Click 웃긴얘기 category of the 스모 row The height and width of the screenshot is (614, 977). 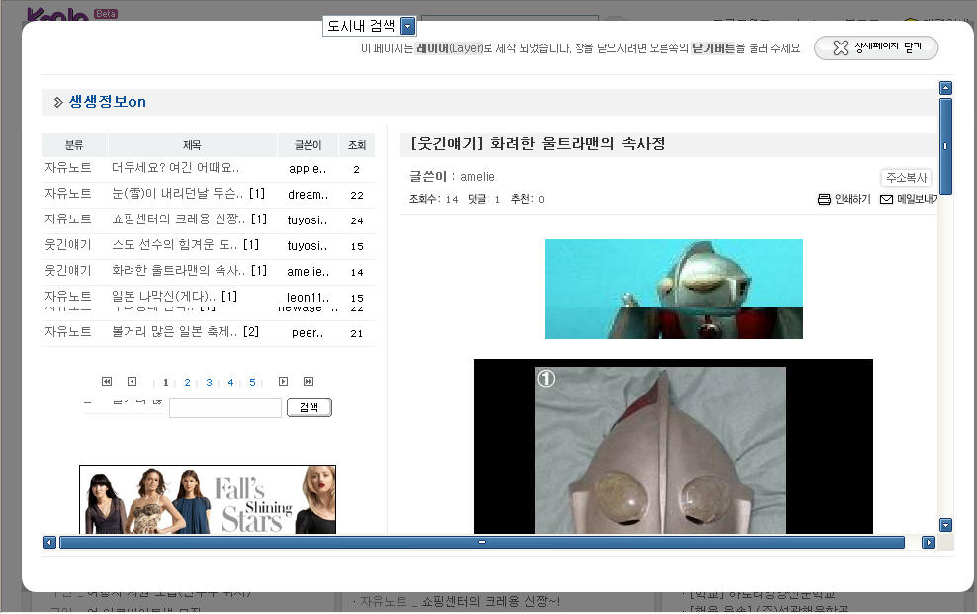pyautogui.click(x=68, y=245)
